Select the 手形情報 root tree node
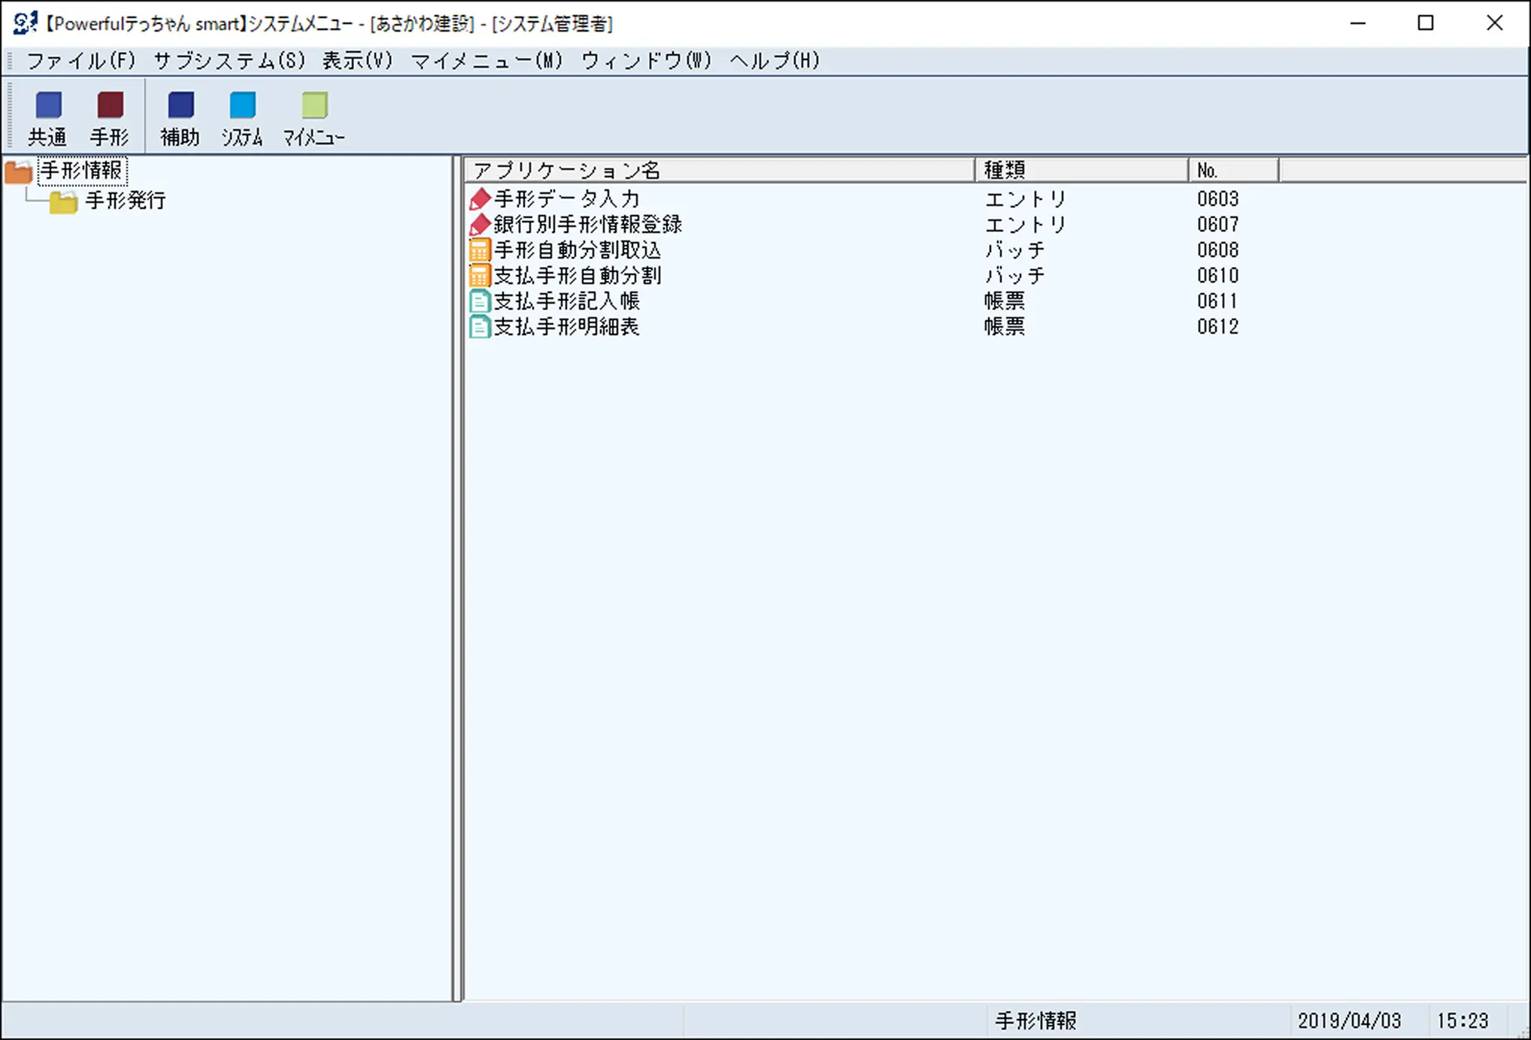Image resolution: width=1531 pixels, height=1040 pixels. (x=83, y=171)
